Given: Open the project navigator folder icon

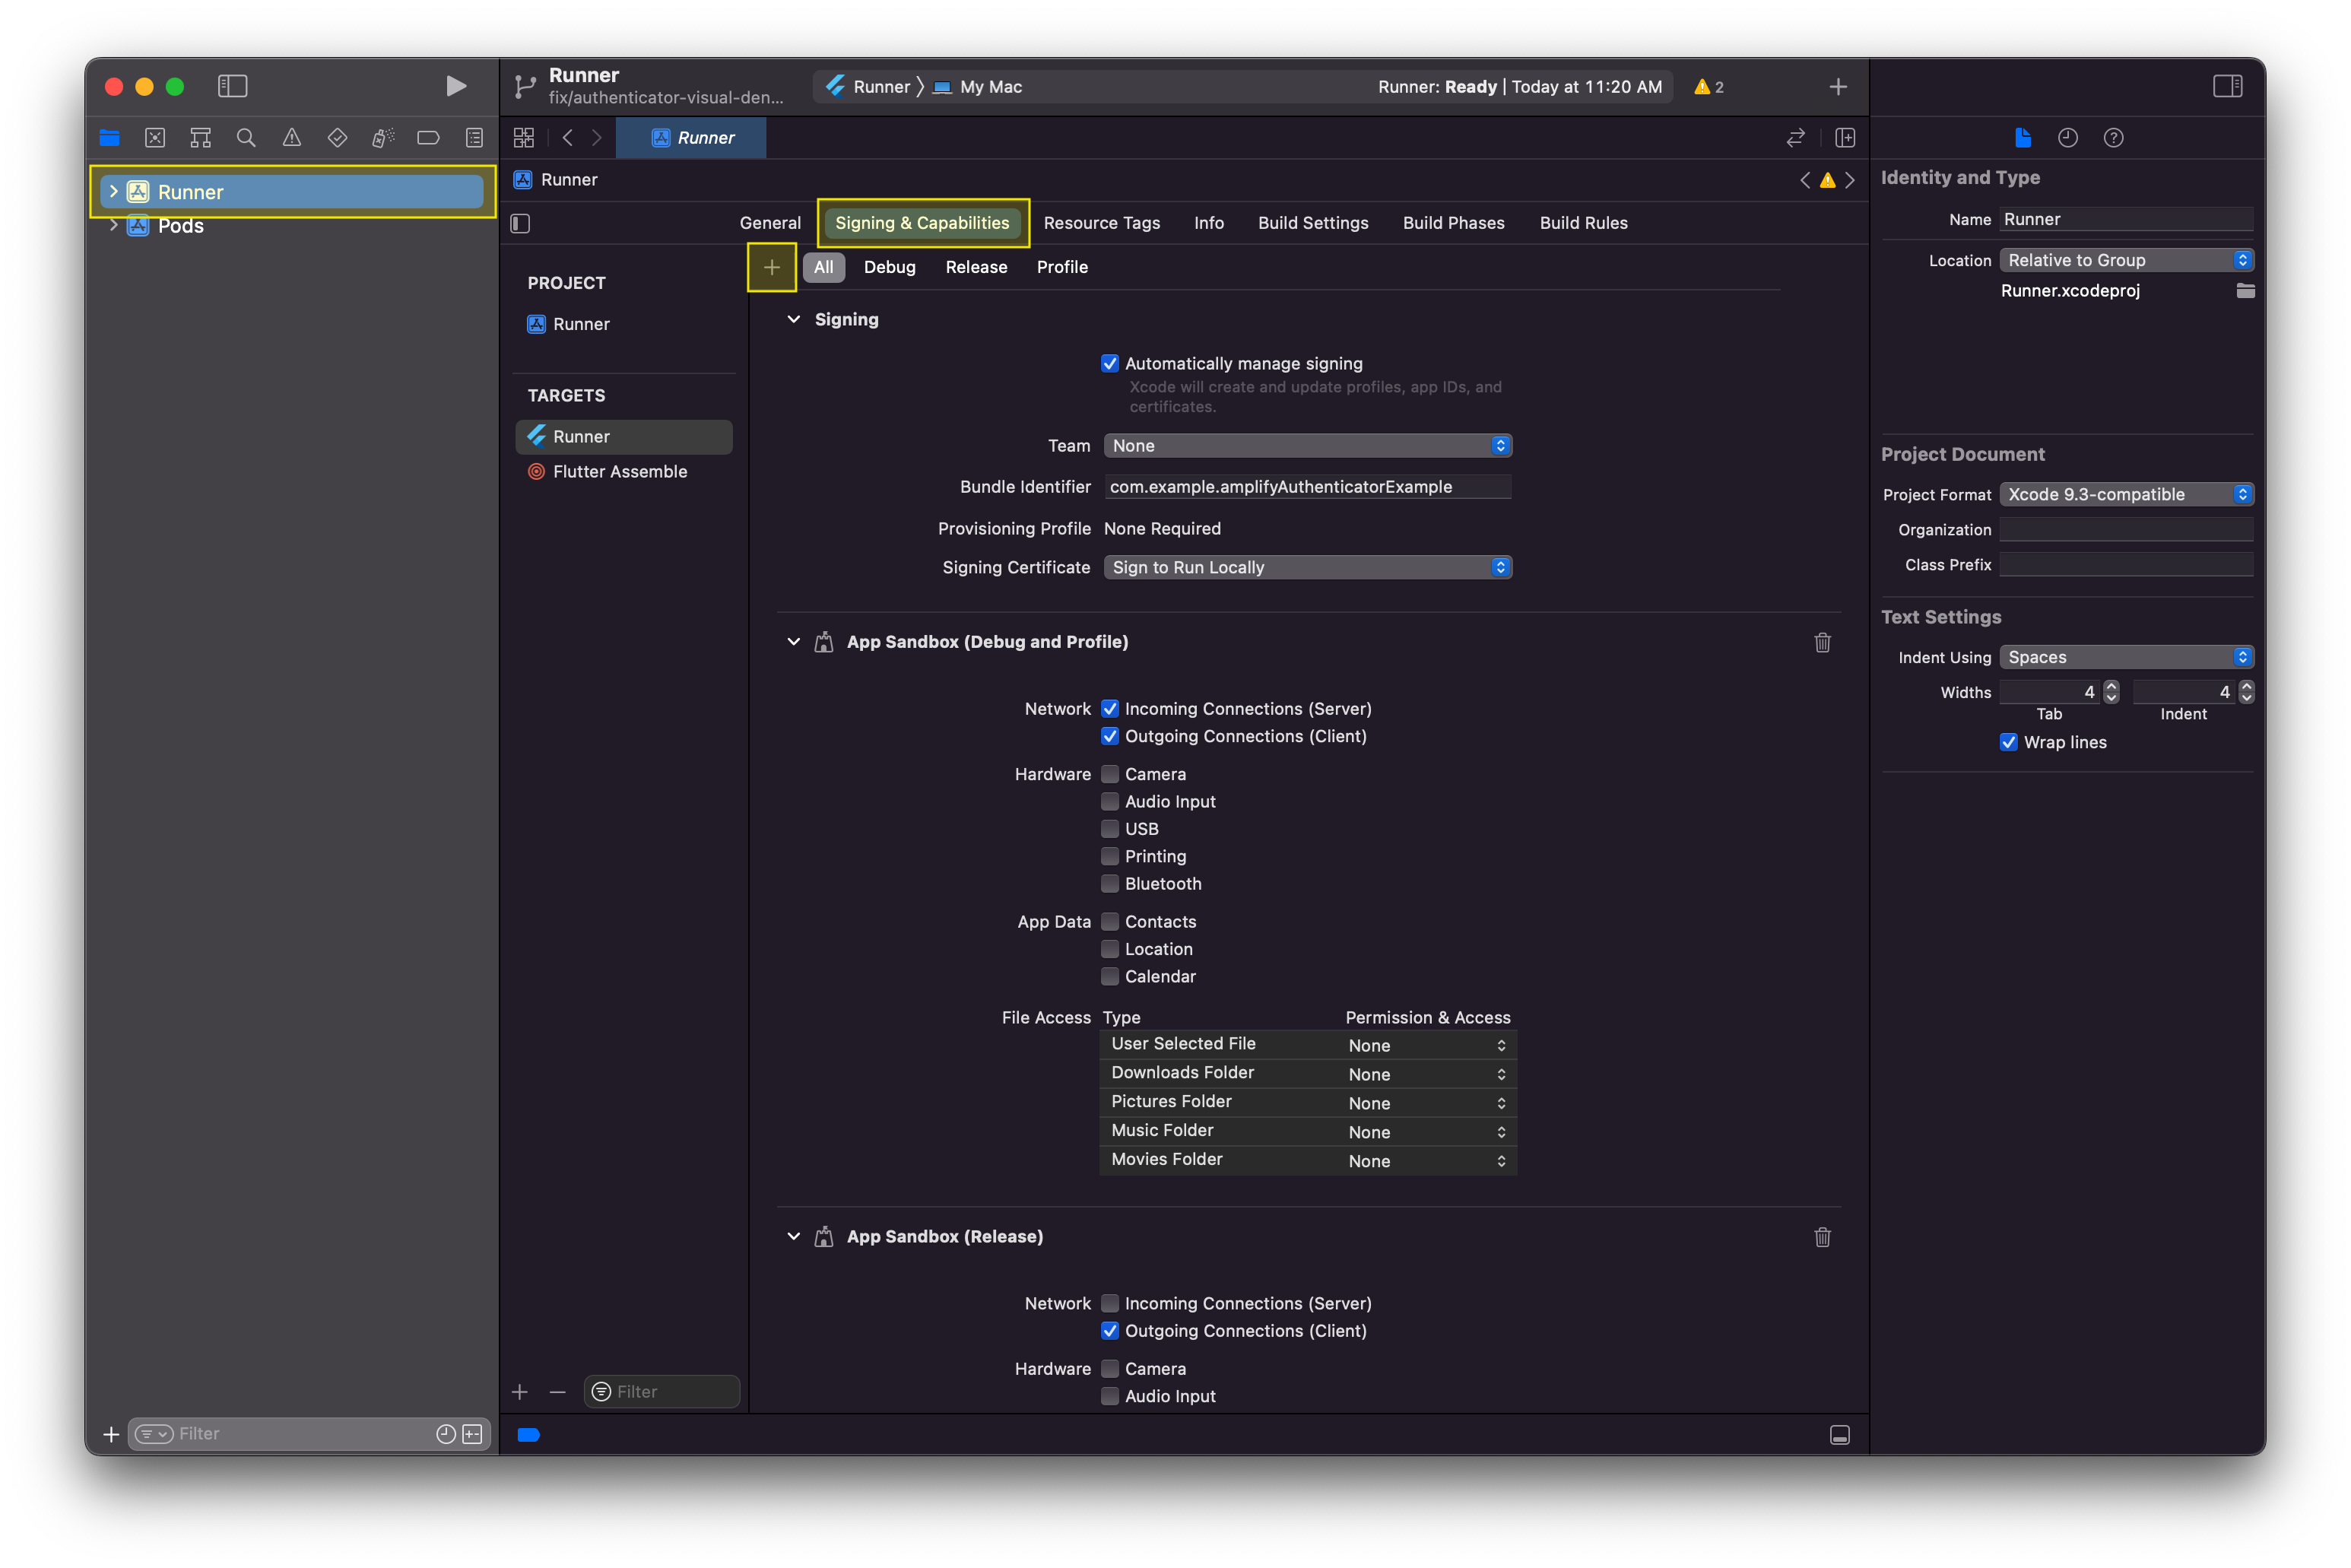Looking at the screenshot, I should pyautogui.click(x=110, y=138).
